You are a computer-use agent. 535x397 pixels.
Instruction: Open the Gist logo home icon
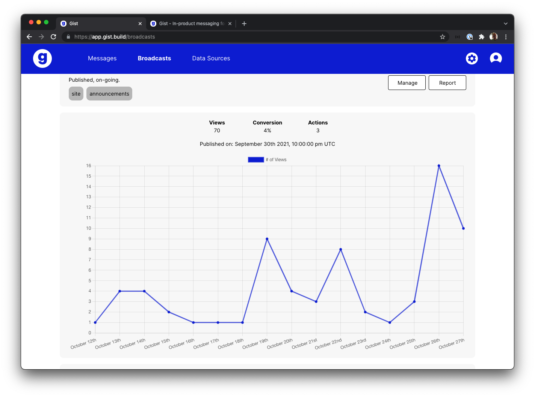coord(42,58)
